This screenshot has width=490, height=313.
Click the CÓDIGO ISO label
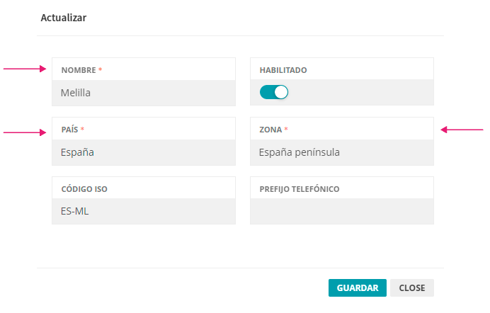pos(84,189)
